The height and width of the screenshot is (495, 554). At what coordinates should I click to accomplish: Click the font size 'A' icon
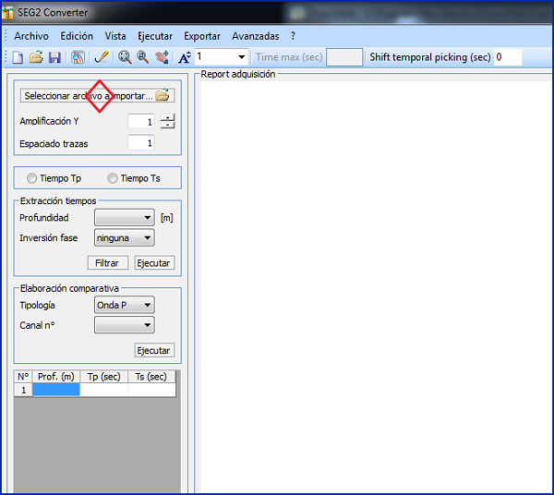click(184, 57)
